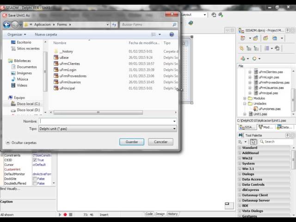Click the Tool Palette search box

point(276,142)
